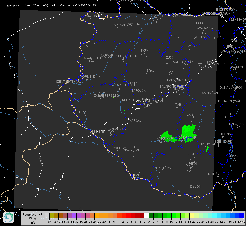This screenshot has height=226, width=246.
Task: Pick the white swatch between -2 and 0
Action: tap(146, 216)
